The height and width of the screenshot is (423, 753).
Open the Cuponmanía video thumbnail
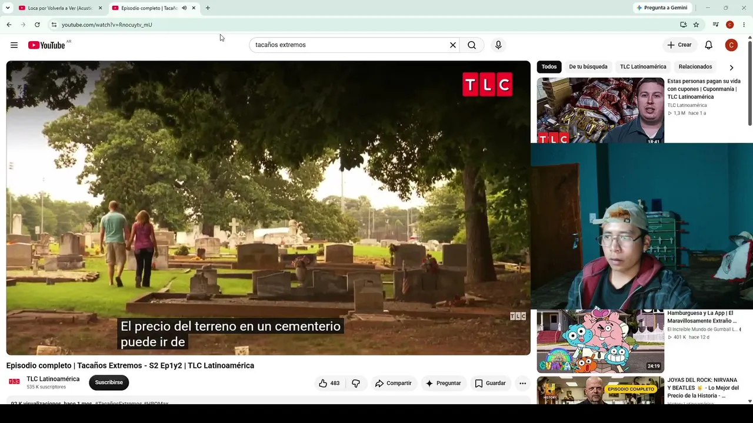tap(600, 110)
